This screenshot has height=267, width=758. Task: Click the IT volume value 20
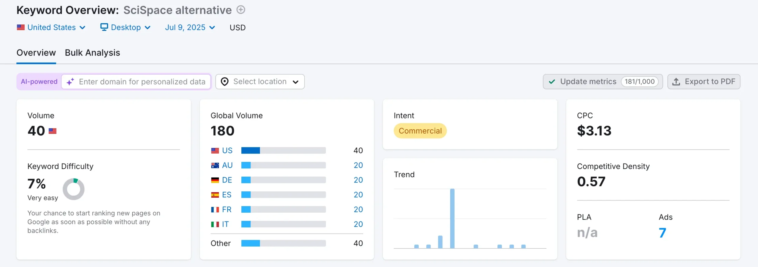click(358, 224)
